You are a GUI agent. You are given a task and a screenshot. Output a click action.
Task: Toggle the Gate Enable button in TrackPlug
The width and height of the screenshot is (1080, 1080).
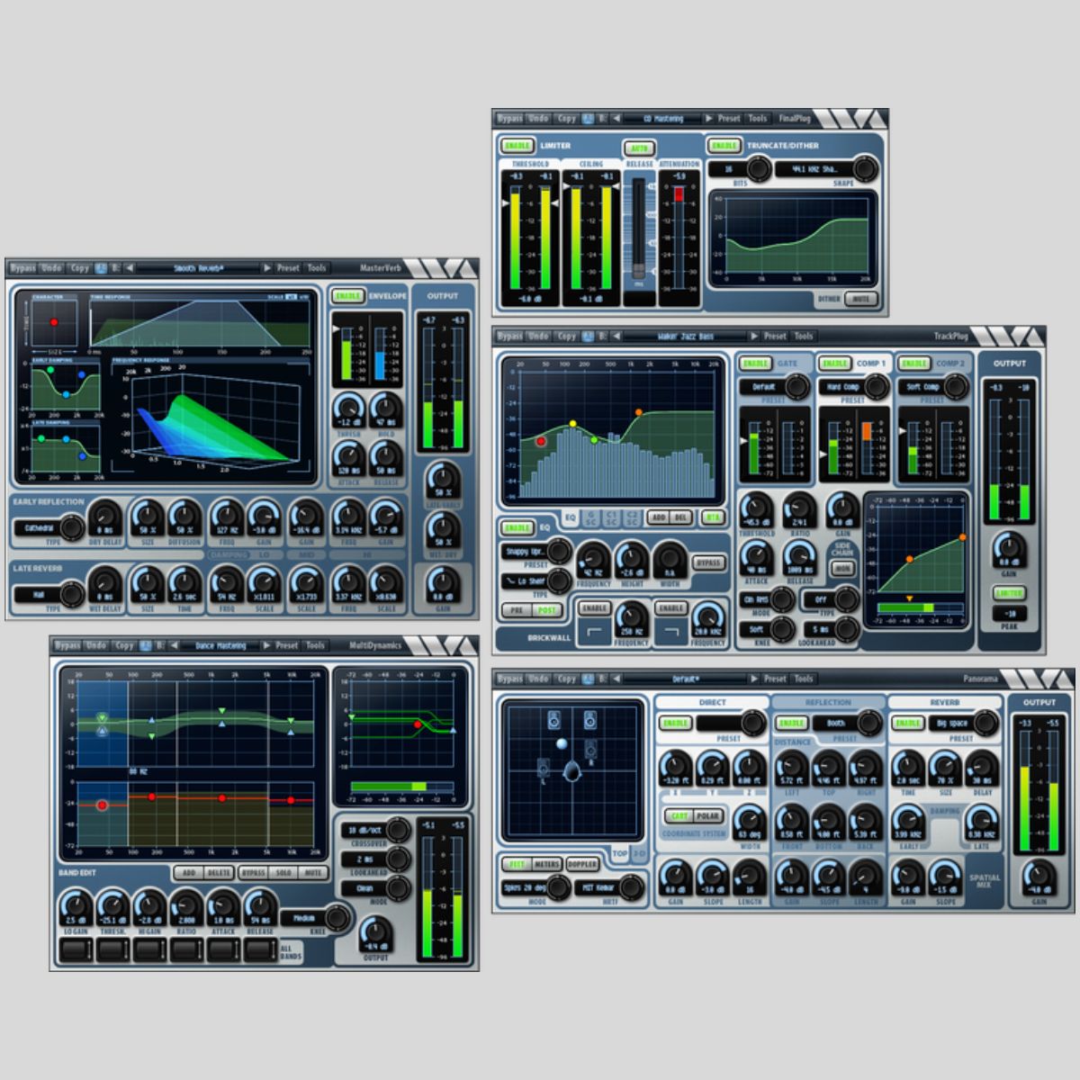coord(755,364)
